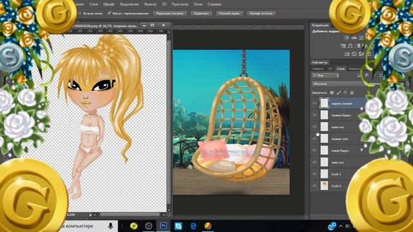
Task: Minimize the floating PNG document window
Action: tap(144, 25)
